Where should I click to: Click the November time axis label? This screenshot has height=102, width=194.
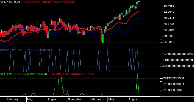coord(75,99)
